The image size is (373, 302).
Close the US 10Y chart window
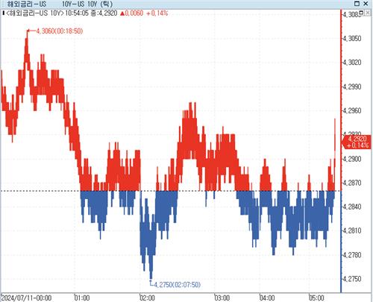click(366, 4)
